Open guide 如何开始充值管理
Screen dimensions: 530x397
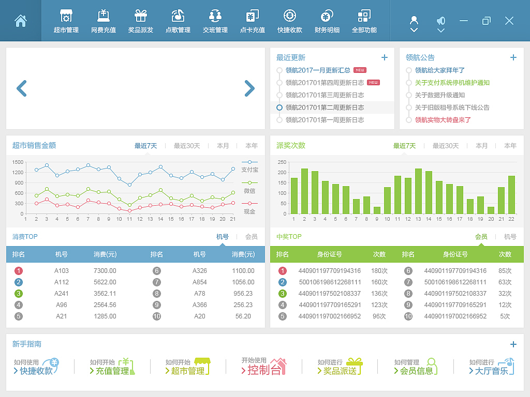click(x=112, y=367)
